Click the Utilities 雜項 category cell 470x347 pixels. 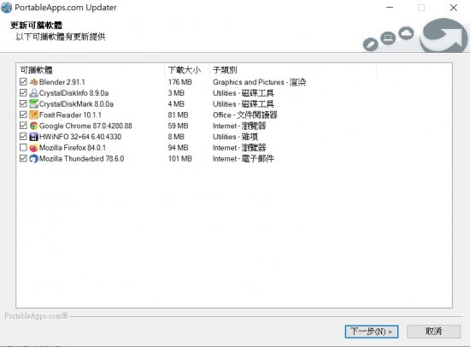point(235,137)
